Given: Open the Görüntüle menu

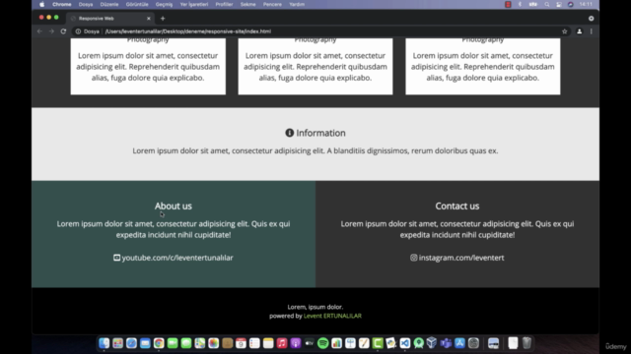Looking at the screenshot, I should pyautogui.click(x=137, y=4).
